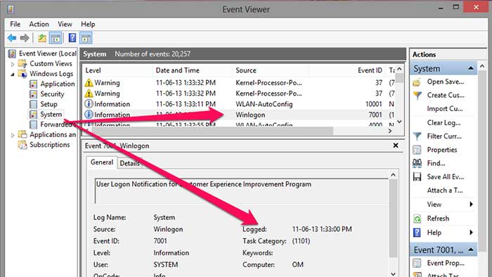Click the Setup log icon
This screenshot has width=492, height=277.
pyautogui.click(x=33, y=104)
